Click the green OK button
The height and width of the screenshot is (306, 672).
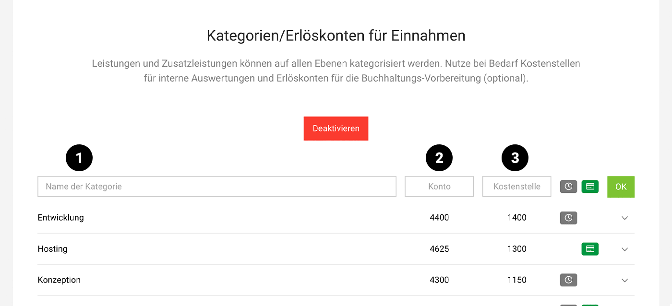click(x=621, y=187)
